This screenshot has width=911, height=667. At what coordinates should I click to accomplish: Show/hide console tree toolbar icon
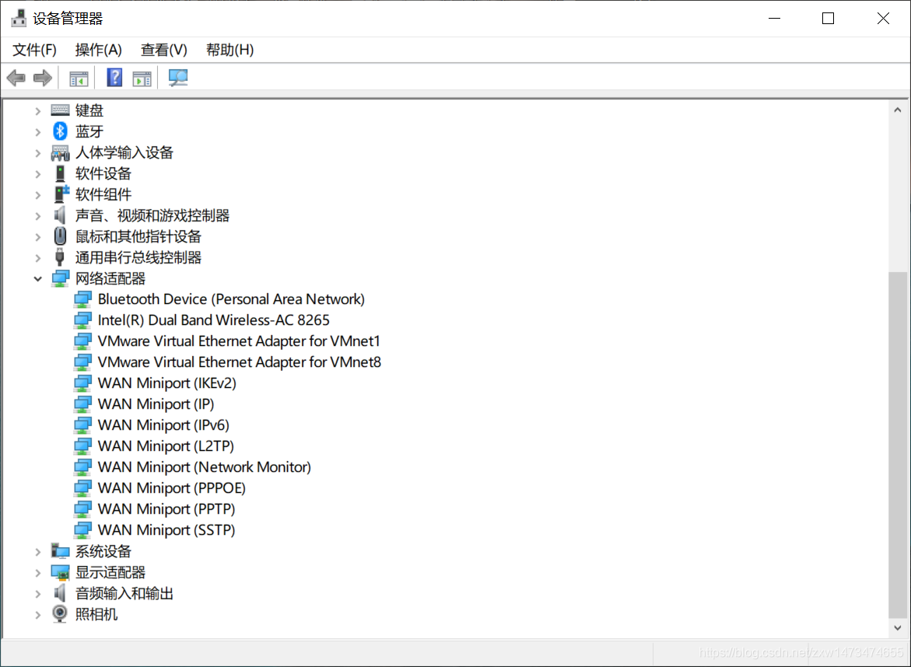pyautogui.click(x=79, y=79)
